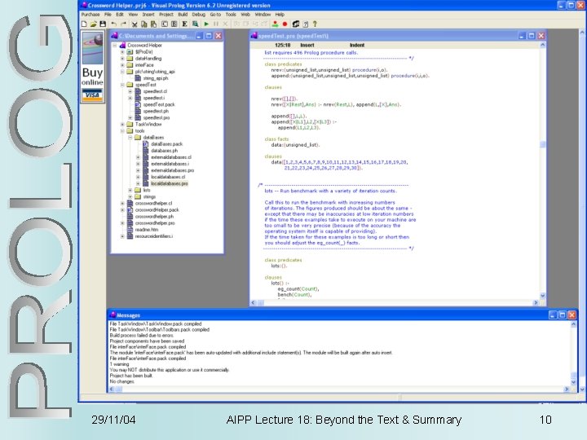Open the Window menu
The width and height of the screenshot is (587, 440).
263,14
